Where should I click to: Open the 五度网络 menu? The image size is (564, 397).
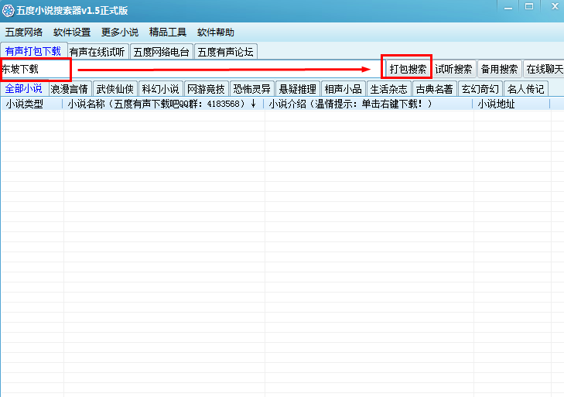(x=24, y=33)
